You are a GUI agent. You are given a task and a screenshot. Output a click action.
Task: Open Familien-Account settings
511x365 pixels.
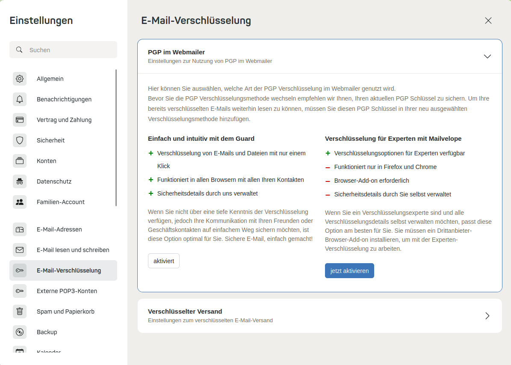click(63, 202)
